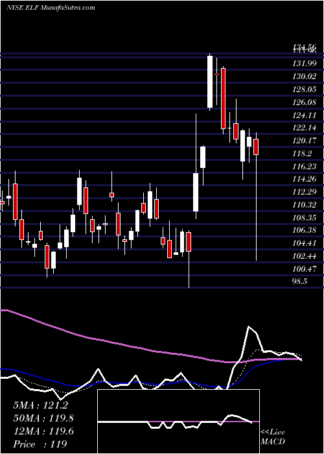Click the 124.11 price axis label
Image resolution: width=324 pixels, height=454 pixels.
point(304,115)
